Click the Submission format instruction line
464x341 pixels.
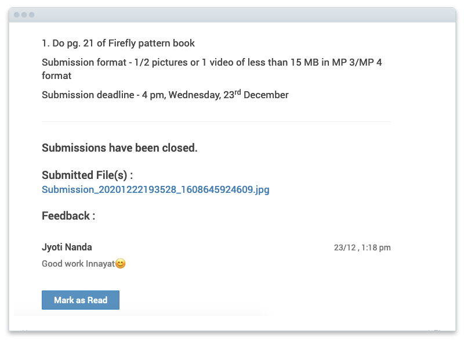coord(212,69)
